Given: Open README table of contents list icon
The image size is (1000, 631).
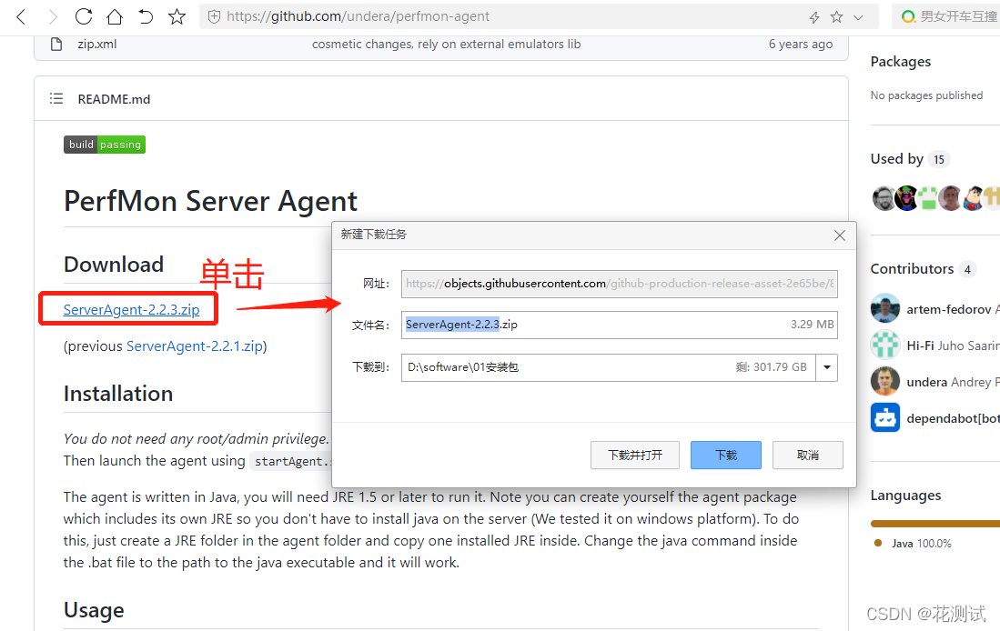Looking at the screenshot, I should click(56, 99).
